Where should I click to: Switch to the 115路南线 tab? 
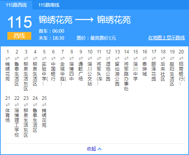[49, 5]
